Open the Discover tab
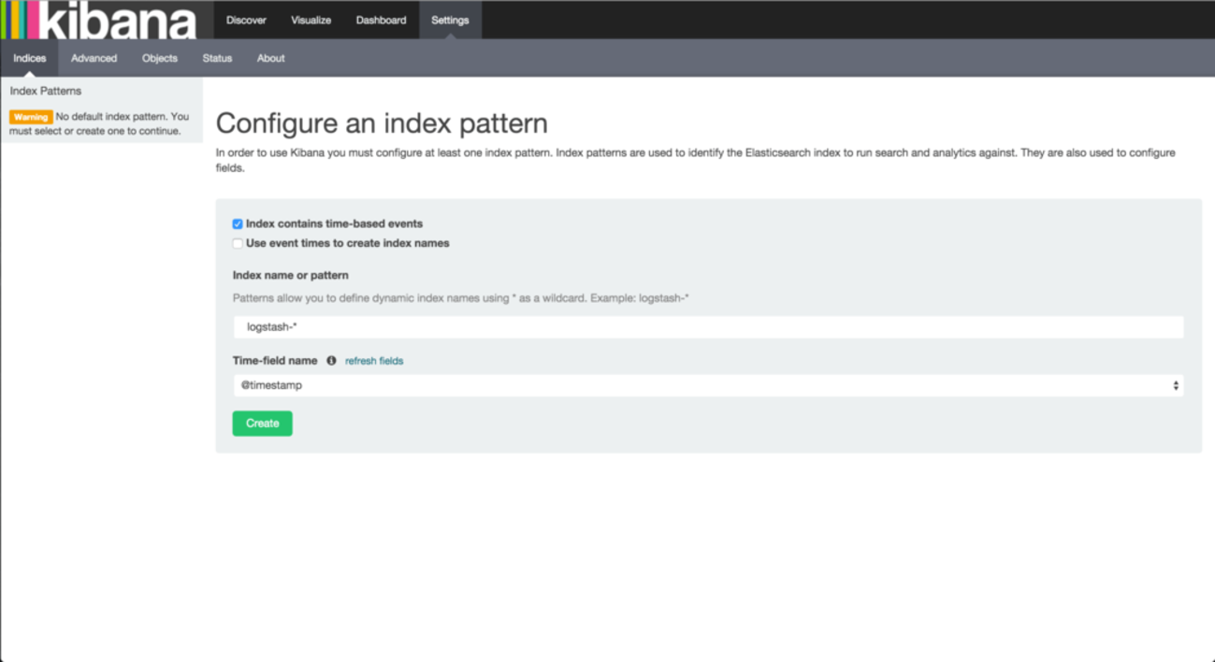The image size is (1215, 662). pyautogui.click(x=246, y=21)
